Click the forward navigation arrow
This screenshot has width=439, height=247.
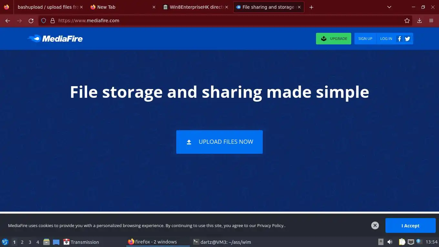tap(19, 21)
